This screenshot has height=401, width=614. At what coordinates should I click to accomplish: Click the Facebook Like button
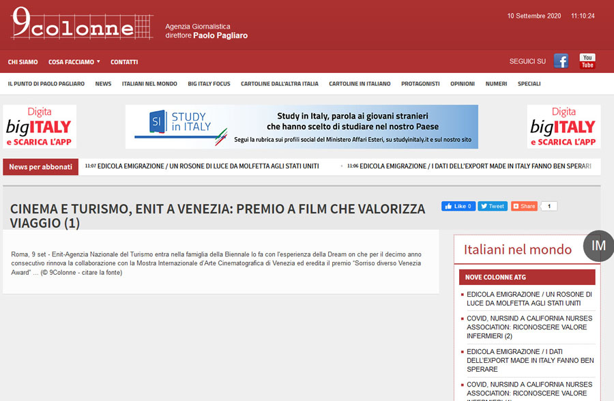pyautogui.click(x=458, y=206)
